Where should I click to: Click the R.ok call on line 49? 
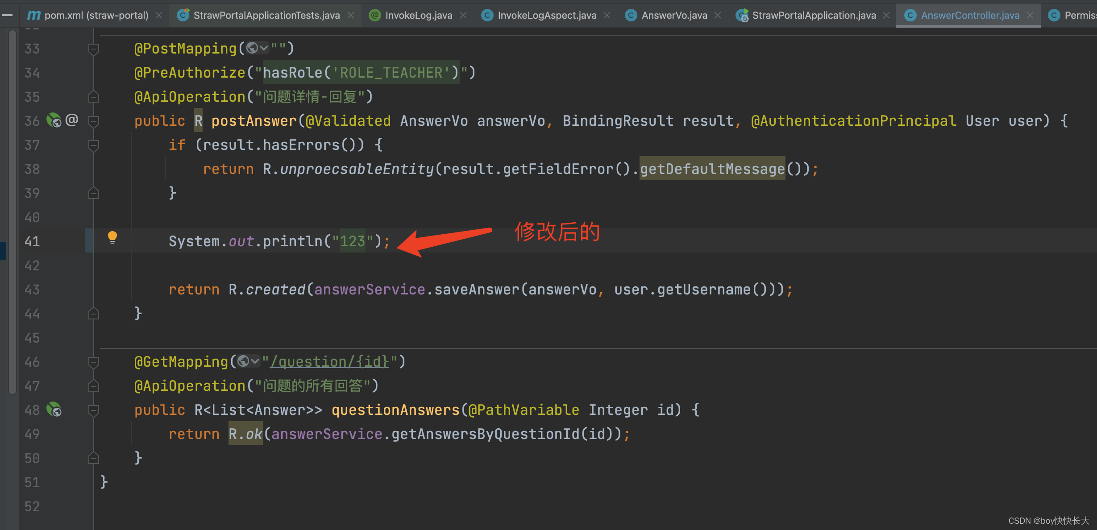coord(245,434)
